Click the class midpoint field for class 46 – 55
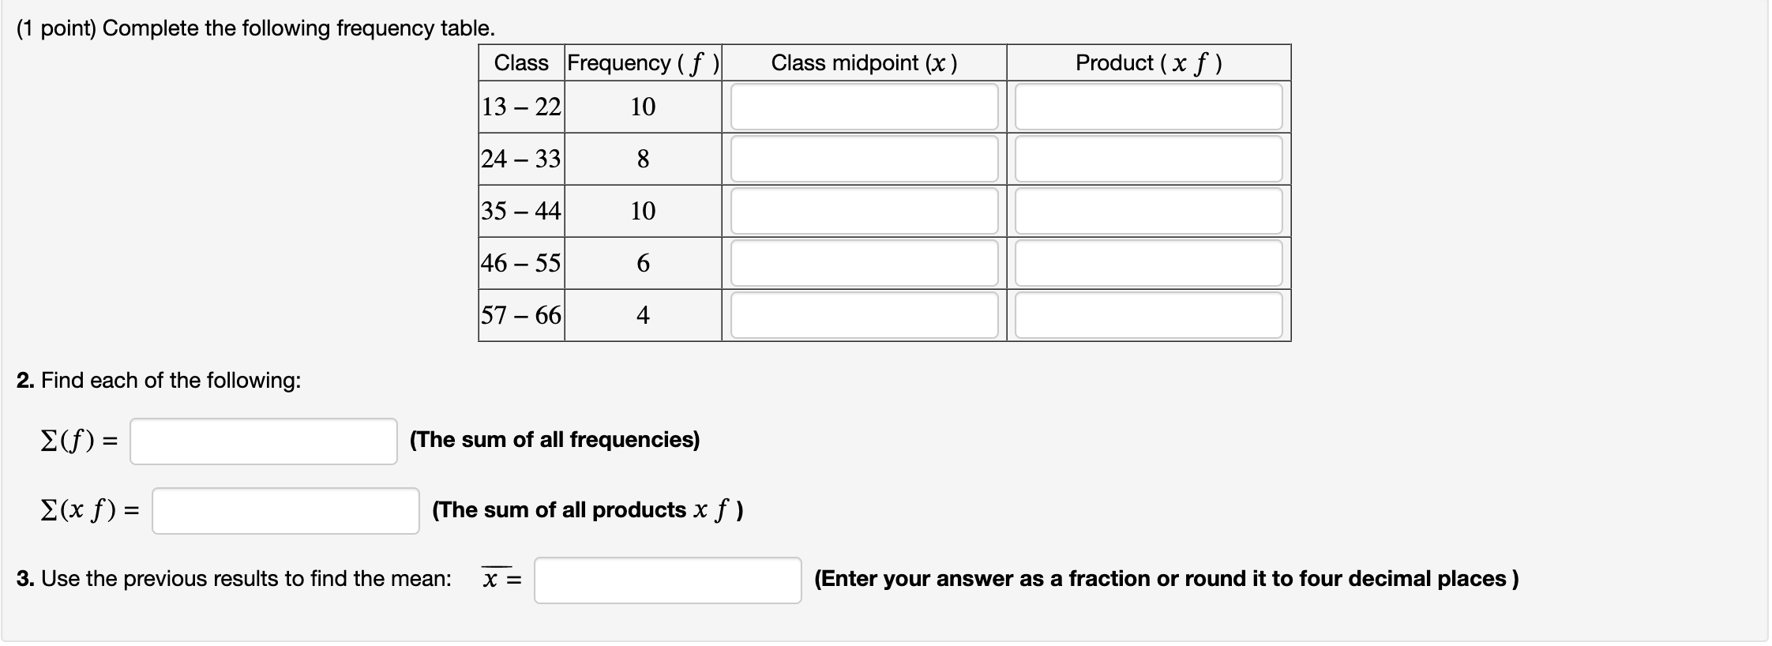The height and width of the screenshot is (646, 1772). 863,263
